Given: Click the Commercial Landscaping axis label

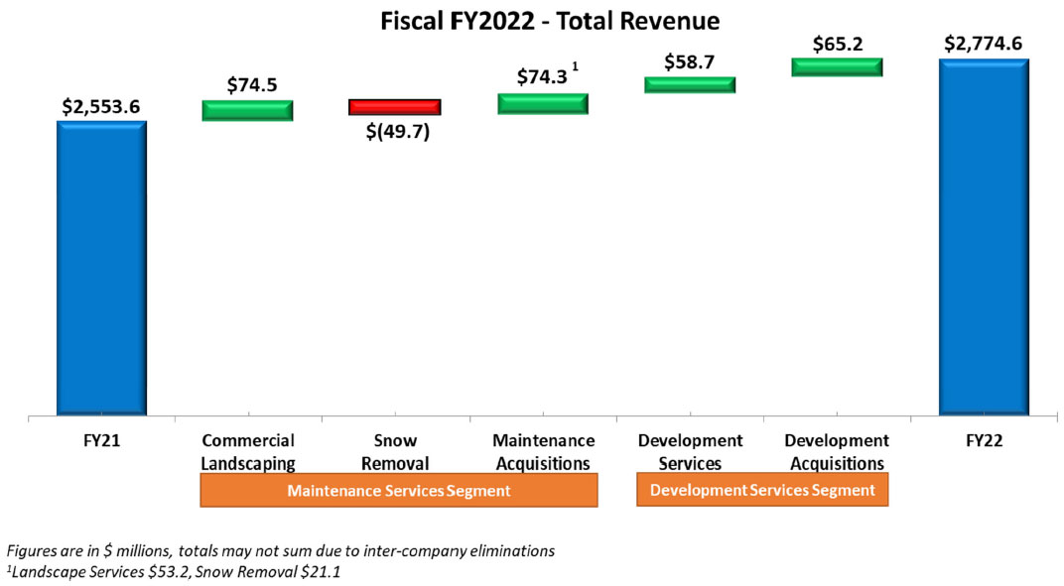Looking at the screenshot, I should (248, 451).
